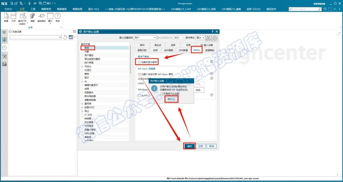Click the help question icon beside search box
343x182 pixels.
coord(325,9)
